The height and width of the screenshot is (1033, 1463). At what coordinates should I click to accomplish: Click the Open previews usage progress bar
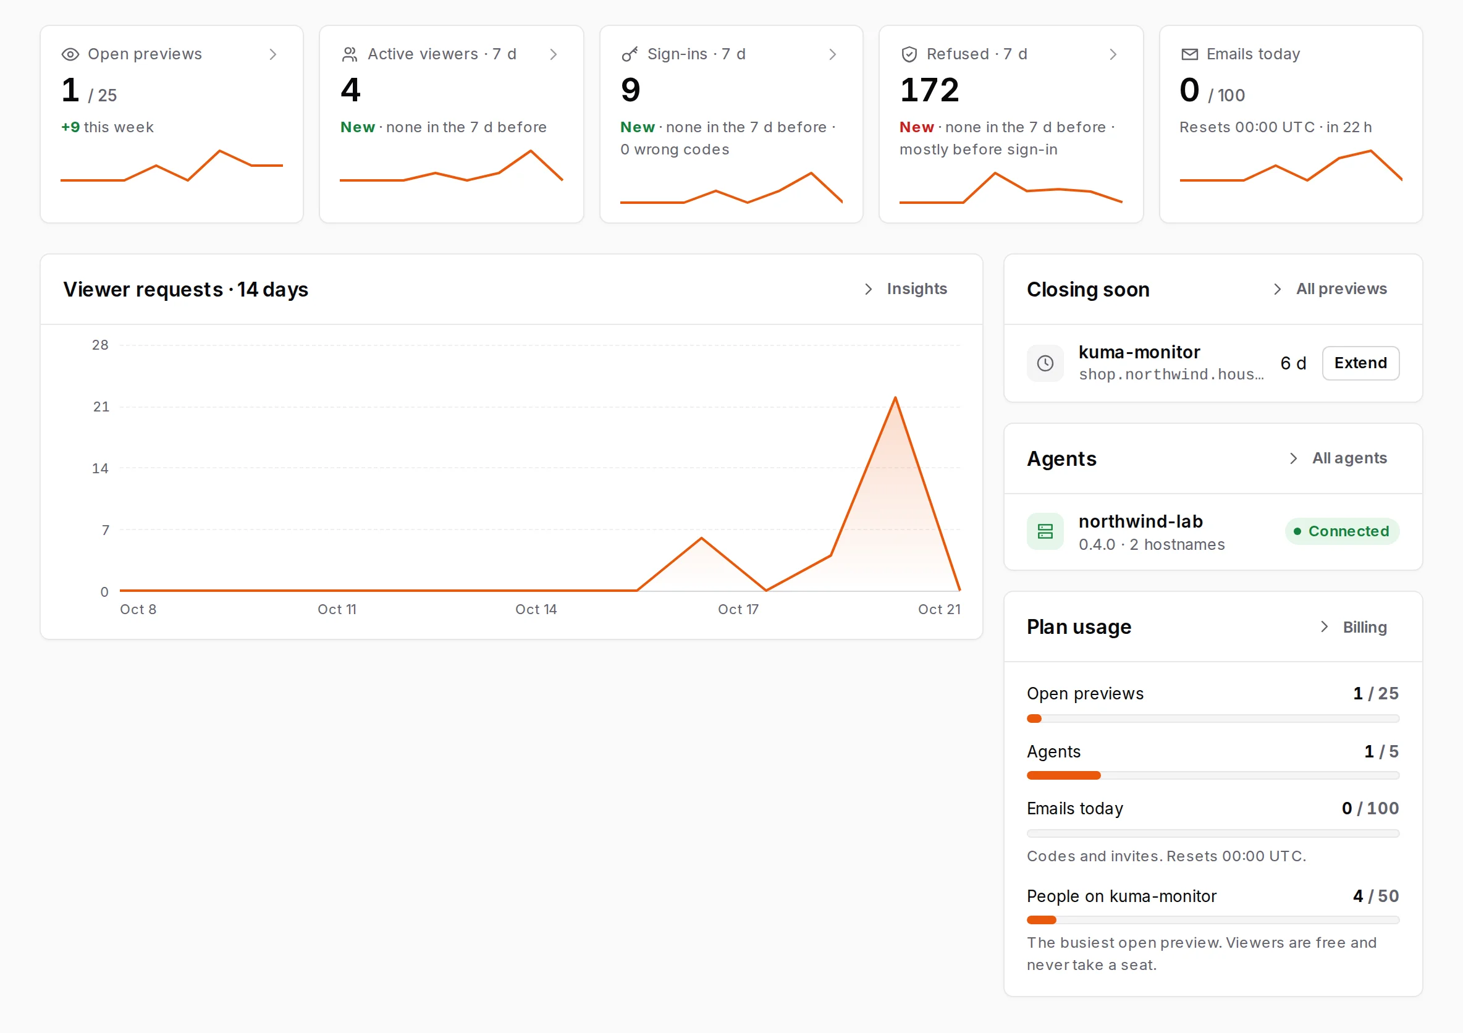(x=1213, y=719)
